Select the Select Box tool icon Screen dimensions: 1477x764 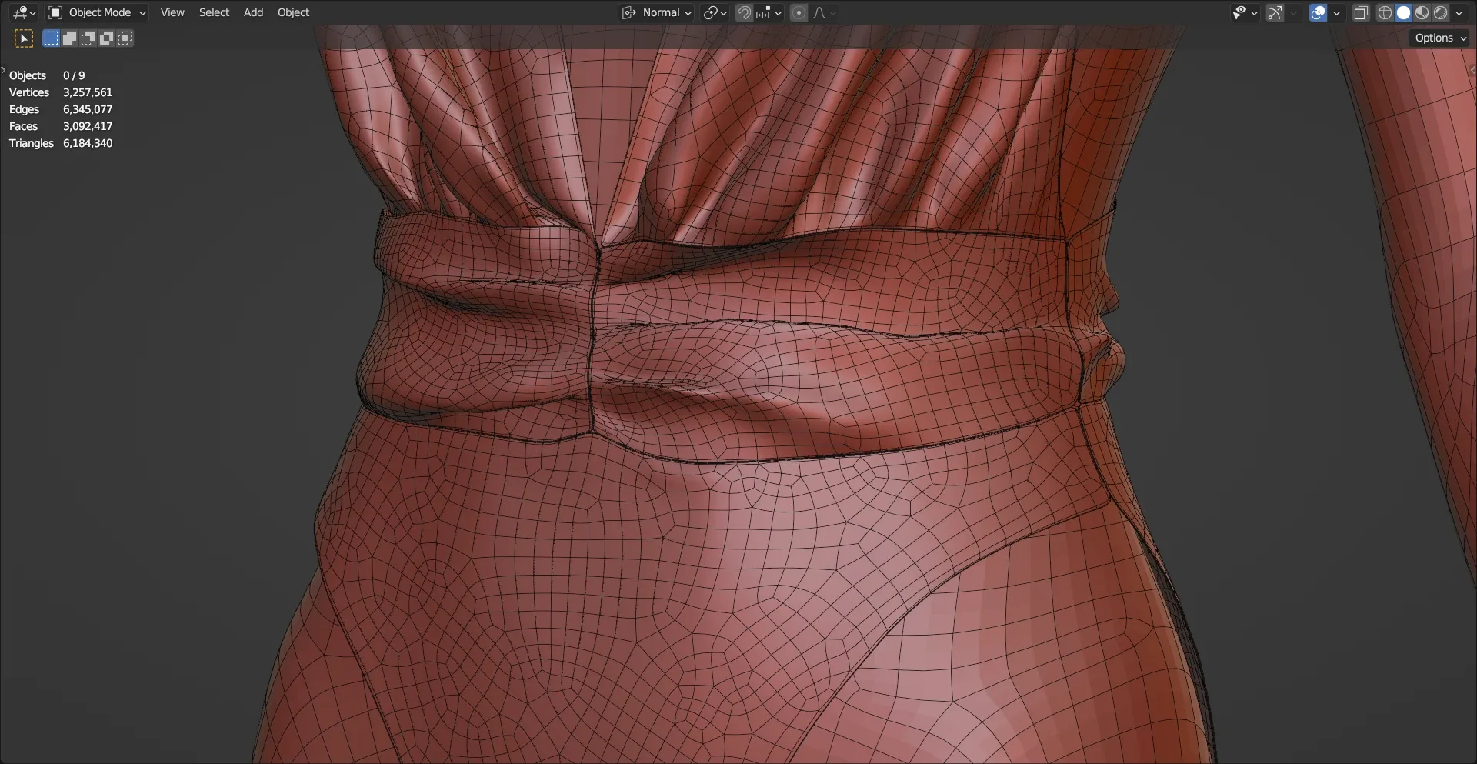tap(24, 38)
